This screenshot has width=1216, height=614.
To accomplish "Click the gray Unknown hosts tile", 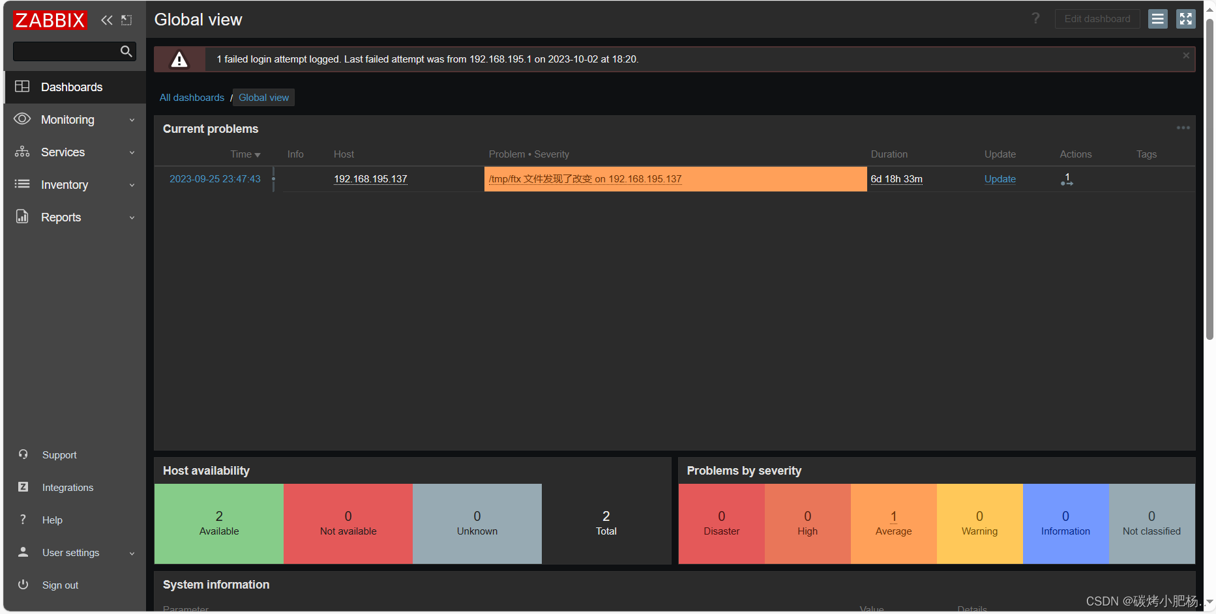I will [x=477, y=523].
